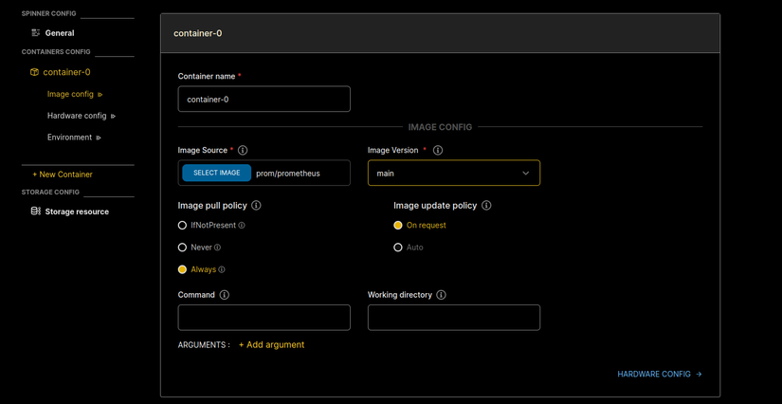Image resolution: width=782 pixels, height=404 pixels.
Task: Open the Image Version dropdown
Action: point(453,174)
